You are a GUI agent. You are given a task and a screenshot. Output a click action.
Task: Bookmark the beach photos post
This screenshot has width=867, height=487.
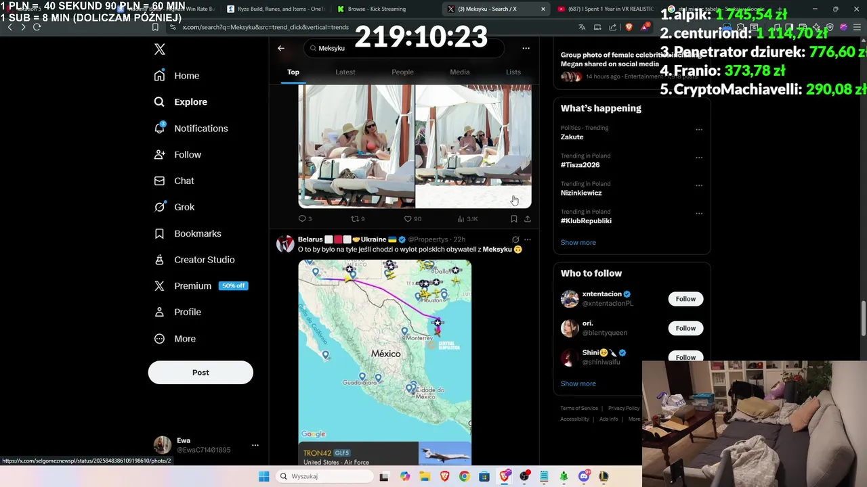pyautogui.click(x=513, y=219)
